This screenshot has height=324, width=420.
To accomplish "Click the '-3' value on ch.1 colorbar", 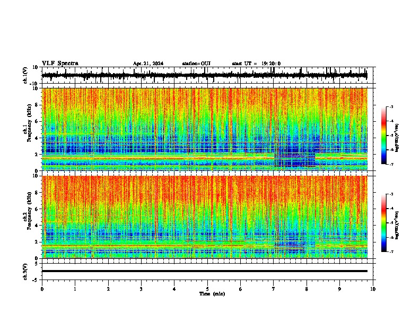I will click(391, 107).
